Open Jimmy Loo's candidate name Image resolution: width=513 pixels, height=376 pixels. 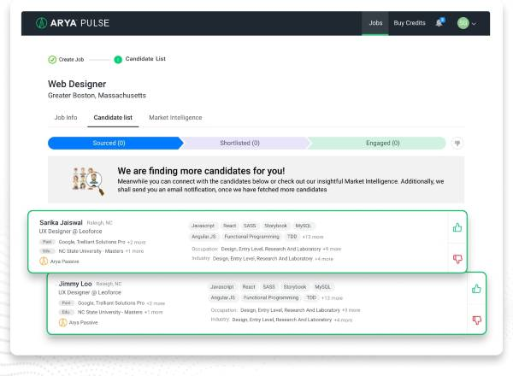[x=75, y=284]
